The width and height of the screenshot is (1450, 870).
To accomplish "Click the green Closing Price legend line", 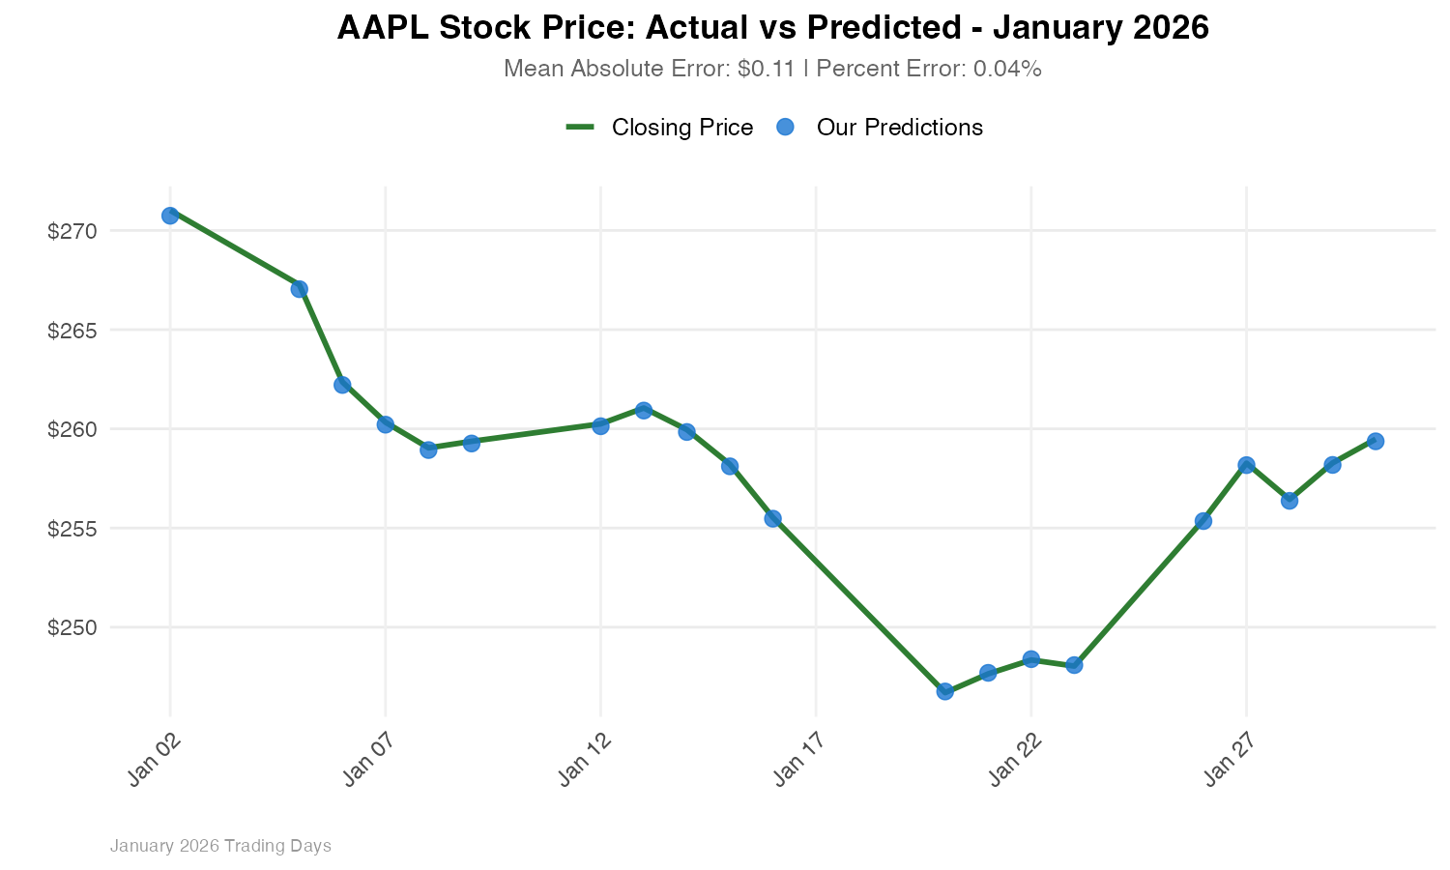I will pos(580,127).
